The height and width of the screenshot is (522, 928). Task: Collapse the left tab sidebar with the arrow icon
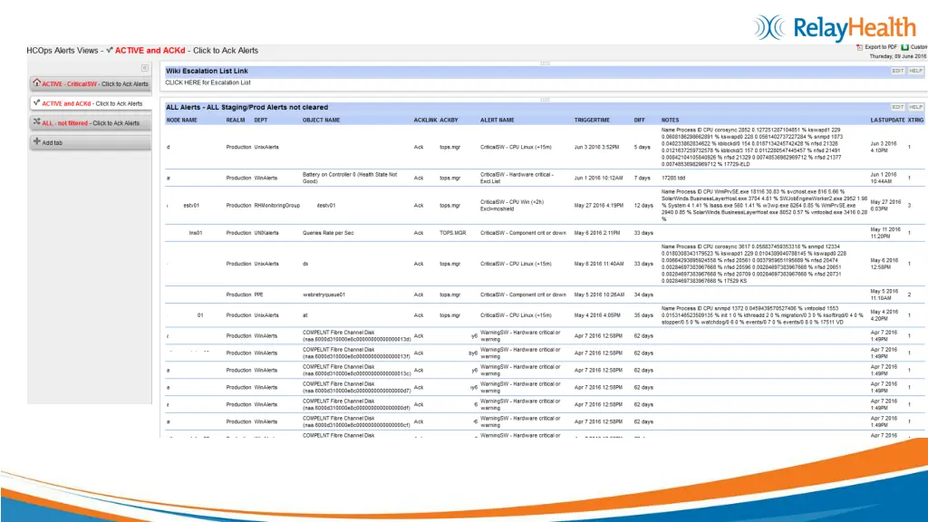tap(144, 68)
